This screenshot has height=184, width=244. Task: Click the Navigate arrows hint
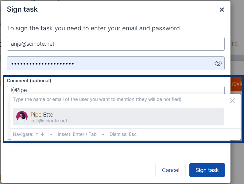pos(29,134)
